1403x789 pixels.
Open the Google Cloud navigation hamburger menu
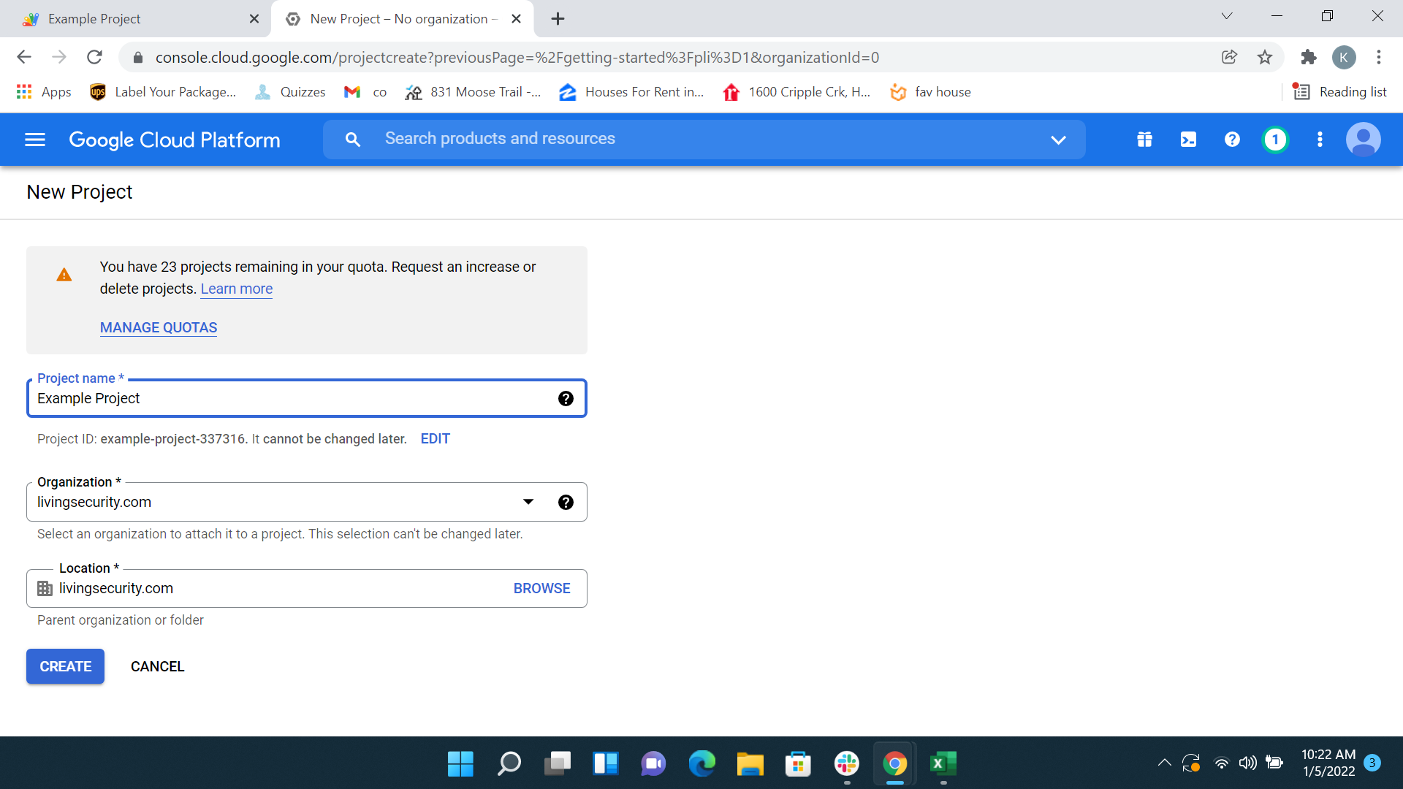pyautogui.click(x=35, y=140)
